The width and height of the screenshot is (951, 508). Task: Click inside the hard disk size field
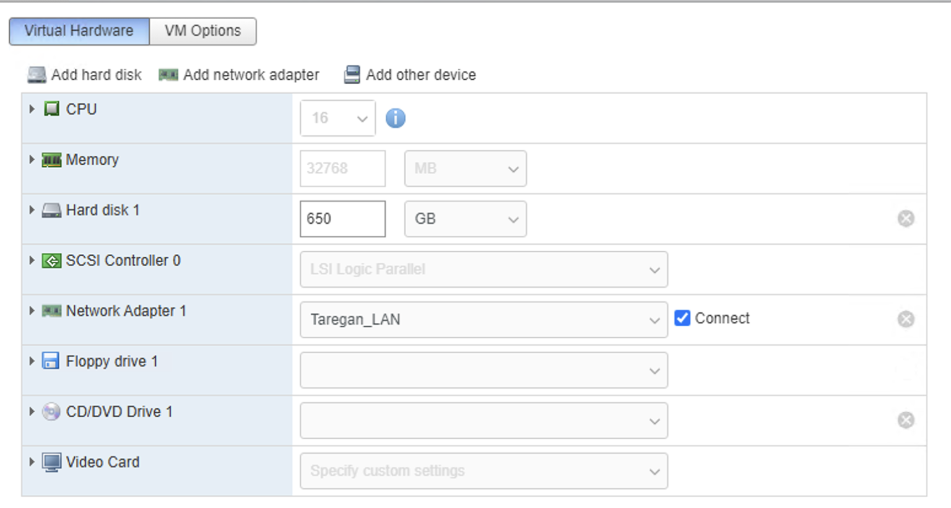(342, 219)
